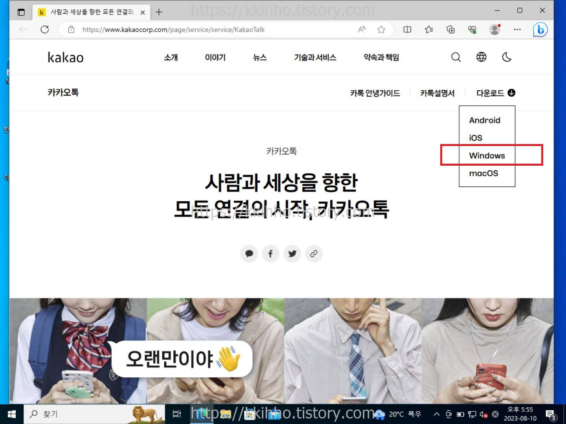
Task: Click the 카톡 안녕가이드 link
Action: [375, 93]
